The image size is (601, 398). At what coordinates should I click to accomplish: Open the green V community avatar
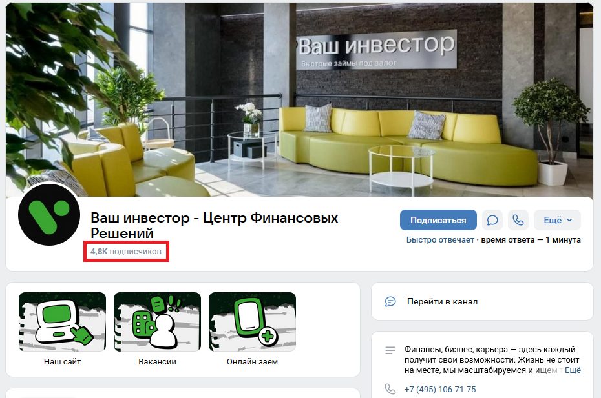point(49,214)
